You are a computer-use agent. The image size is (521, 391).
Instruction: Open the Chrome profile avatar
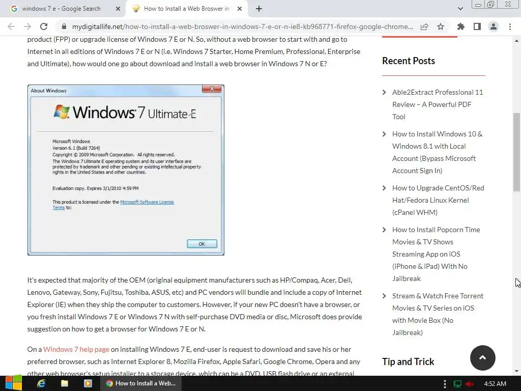point(494,26)
